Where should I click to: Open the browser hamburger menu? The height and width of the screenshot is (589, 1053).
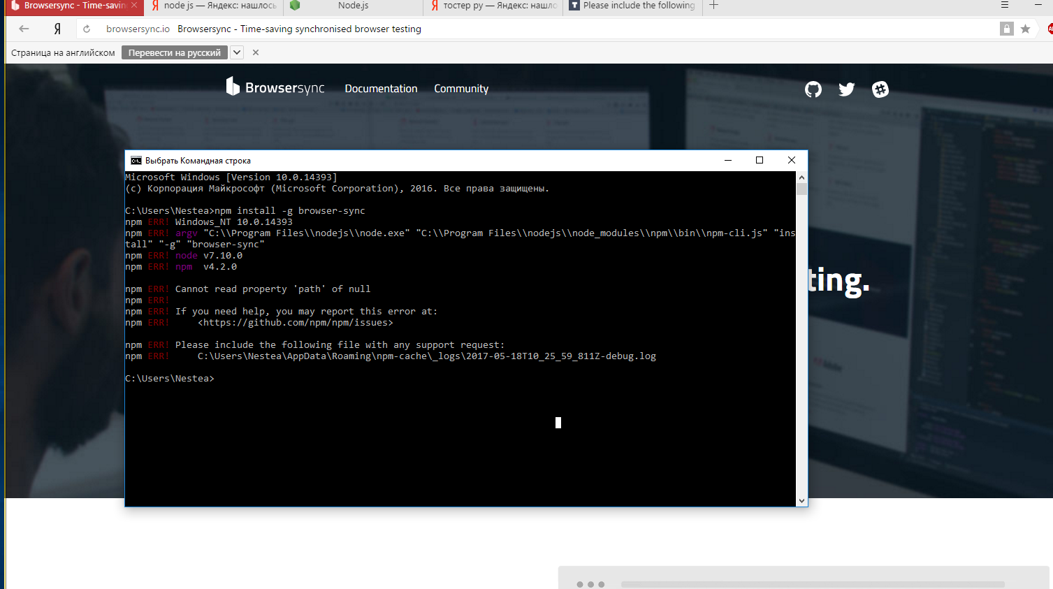point(1004,5)
